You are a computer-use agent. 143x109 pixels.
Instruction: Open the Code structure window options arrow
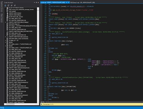[x=34, y=2]
